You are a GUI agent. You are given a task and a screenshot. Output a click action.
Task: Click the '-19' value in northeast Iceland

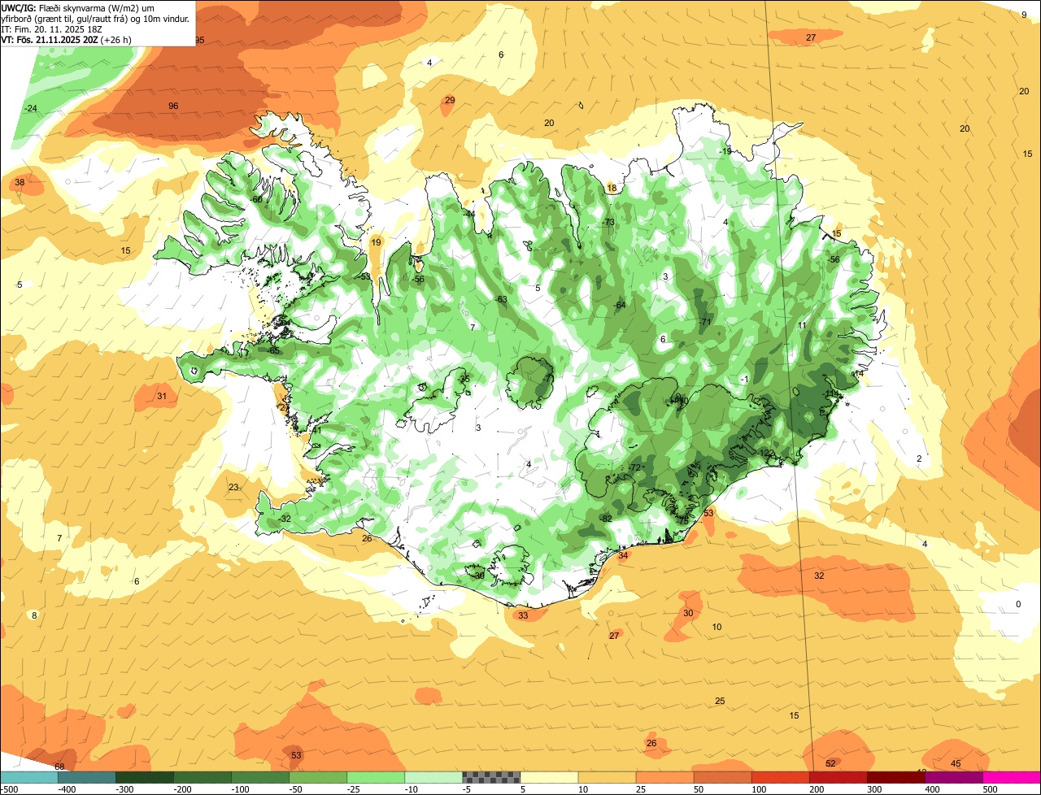725,151
